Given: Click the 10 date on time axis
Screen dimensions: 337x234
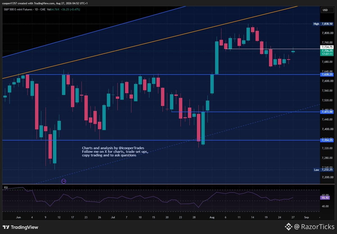Looking at the screenshot, I should coord(140,217).
